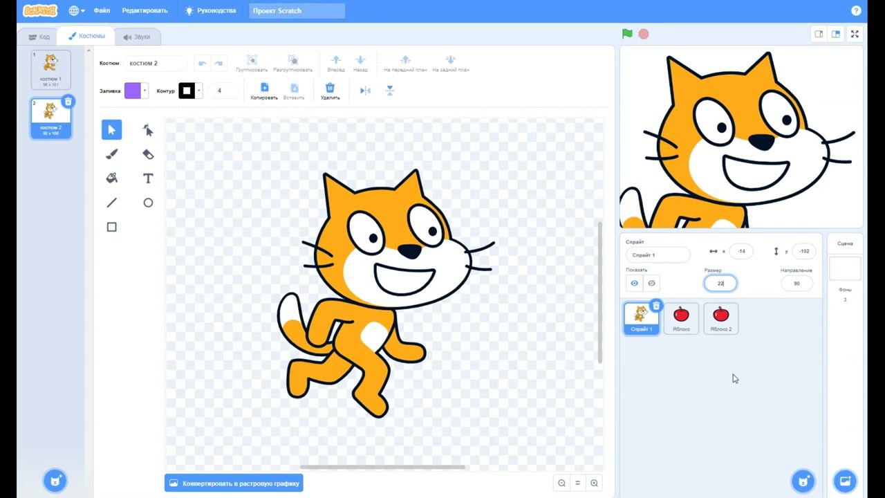Open the choose costume button
885x498 pixels.
pyautogui.click(x=55, y=480)
